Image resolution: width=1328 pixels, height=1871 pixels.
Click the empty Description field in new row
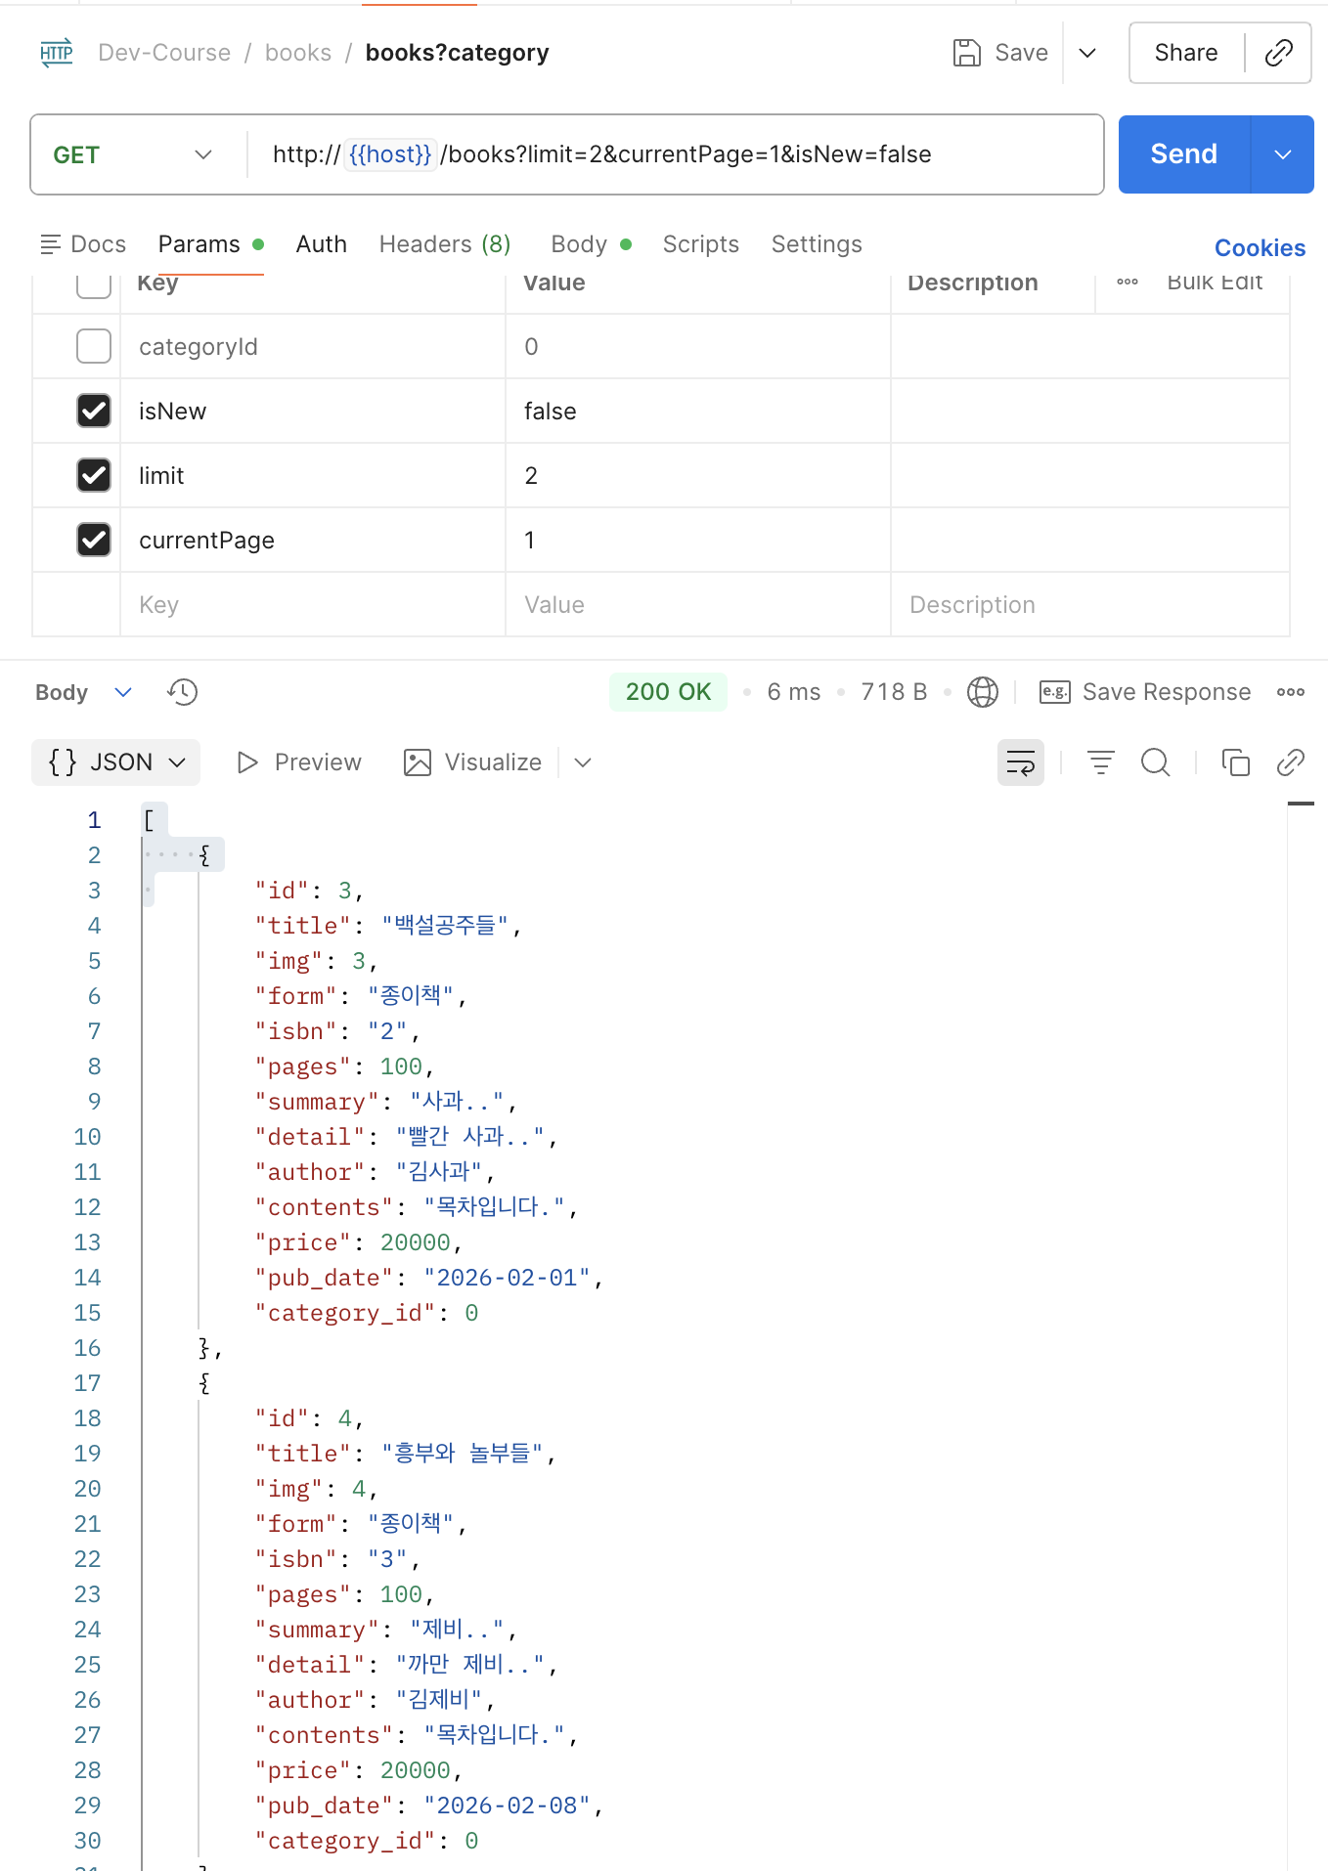click(x=1090, y=605)
